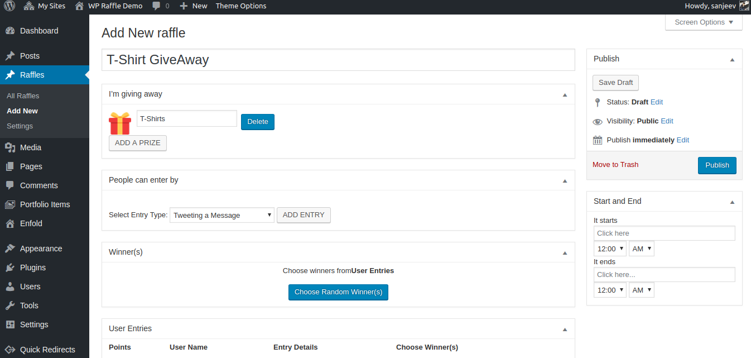Edit the Publish immediately schedule
Screen dimensions: 751x358
(x=683, y=140)
